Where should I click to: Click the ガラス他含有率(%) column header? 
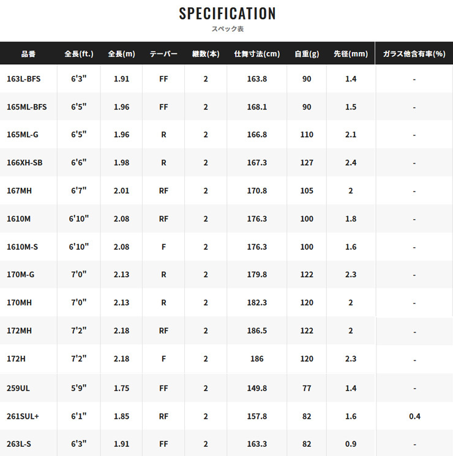(414, 54)
